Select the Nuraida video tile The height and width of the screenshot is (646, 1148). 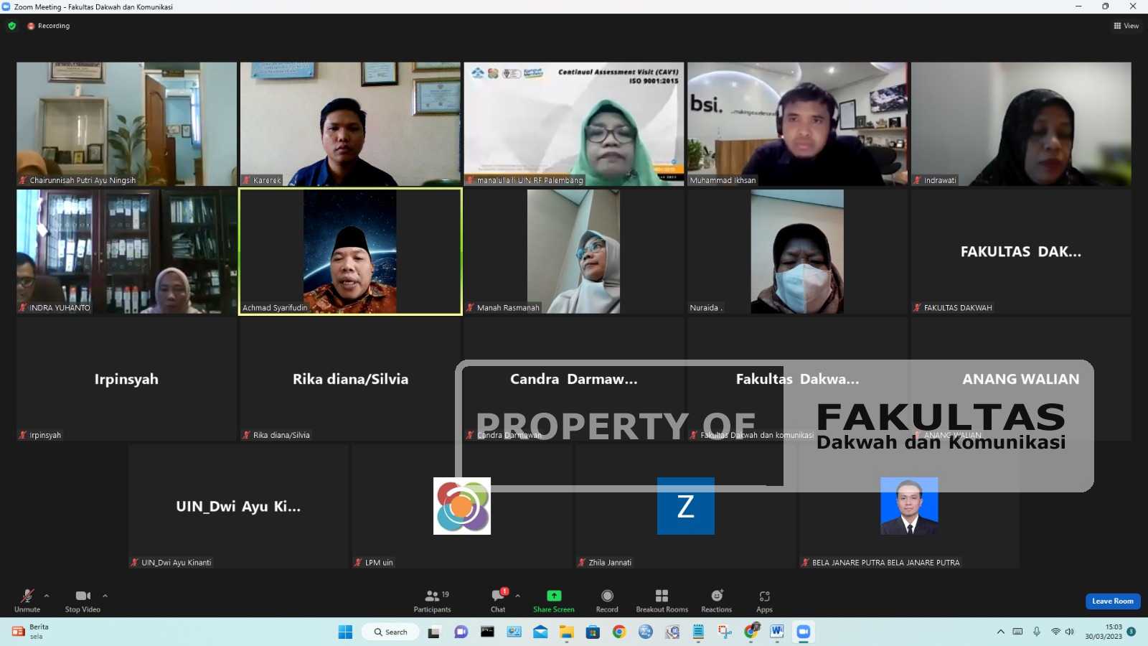tap(797, 251)
